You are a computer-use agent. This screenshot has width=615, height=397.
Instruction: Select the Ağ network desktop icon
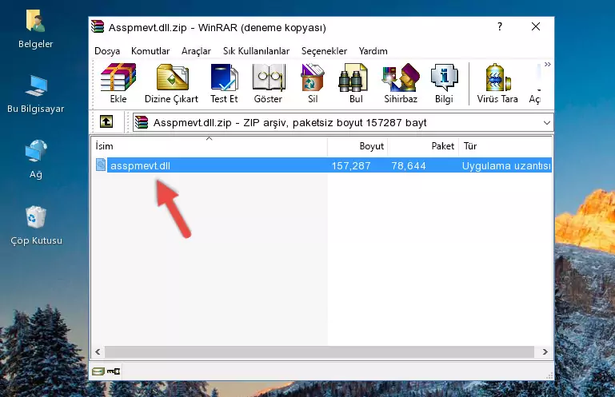(35, 159)
